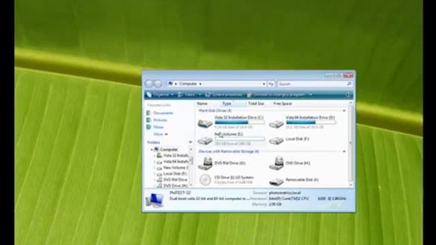
Task: Click the computer icon in the details pane
Action: click(x=155, y=201)
